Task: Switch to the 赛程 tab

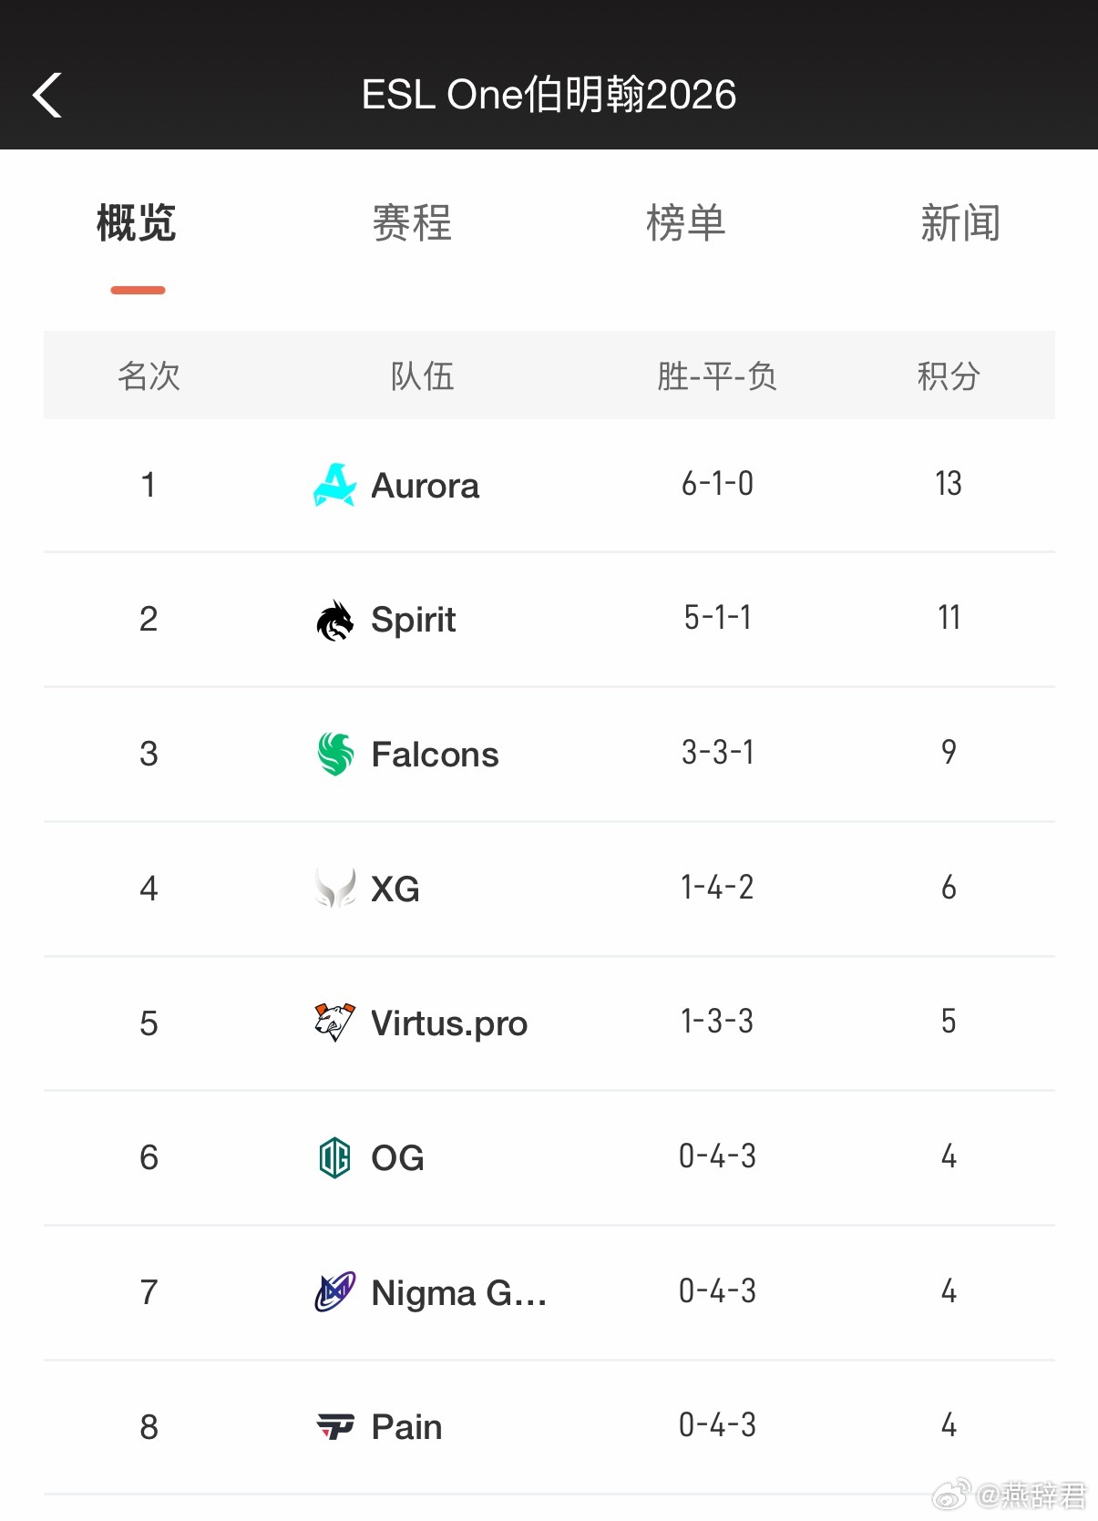Action: pos(412,223)
